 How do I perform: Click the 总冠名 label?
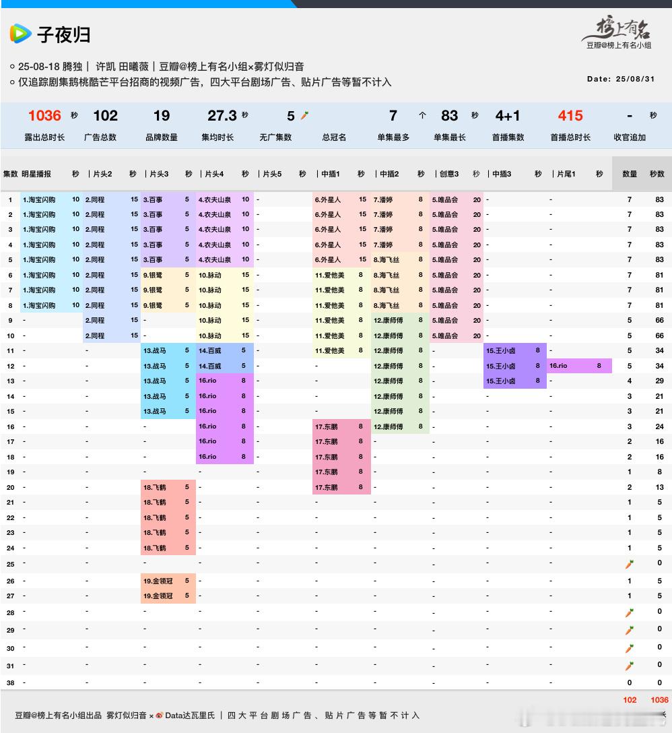tap(334, 137)
